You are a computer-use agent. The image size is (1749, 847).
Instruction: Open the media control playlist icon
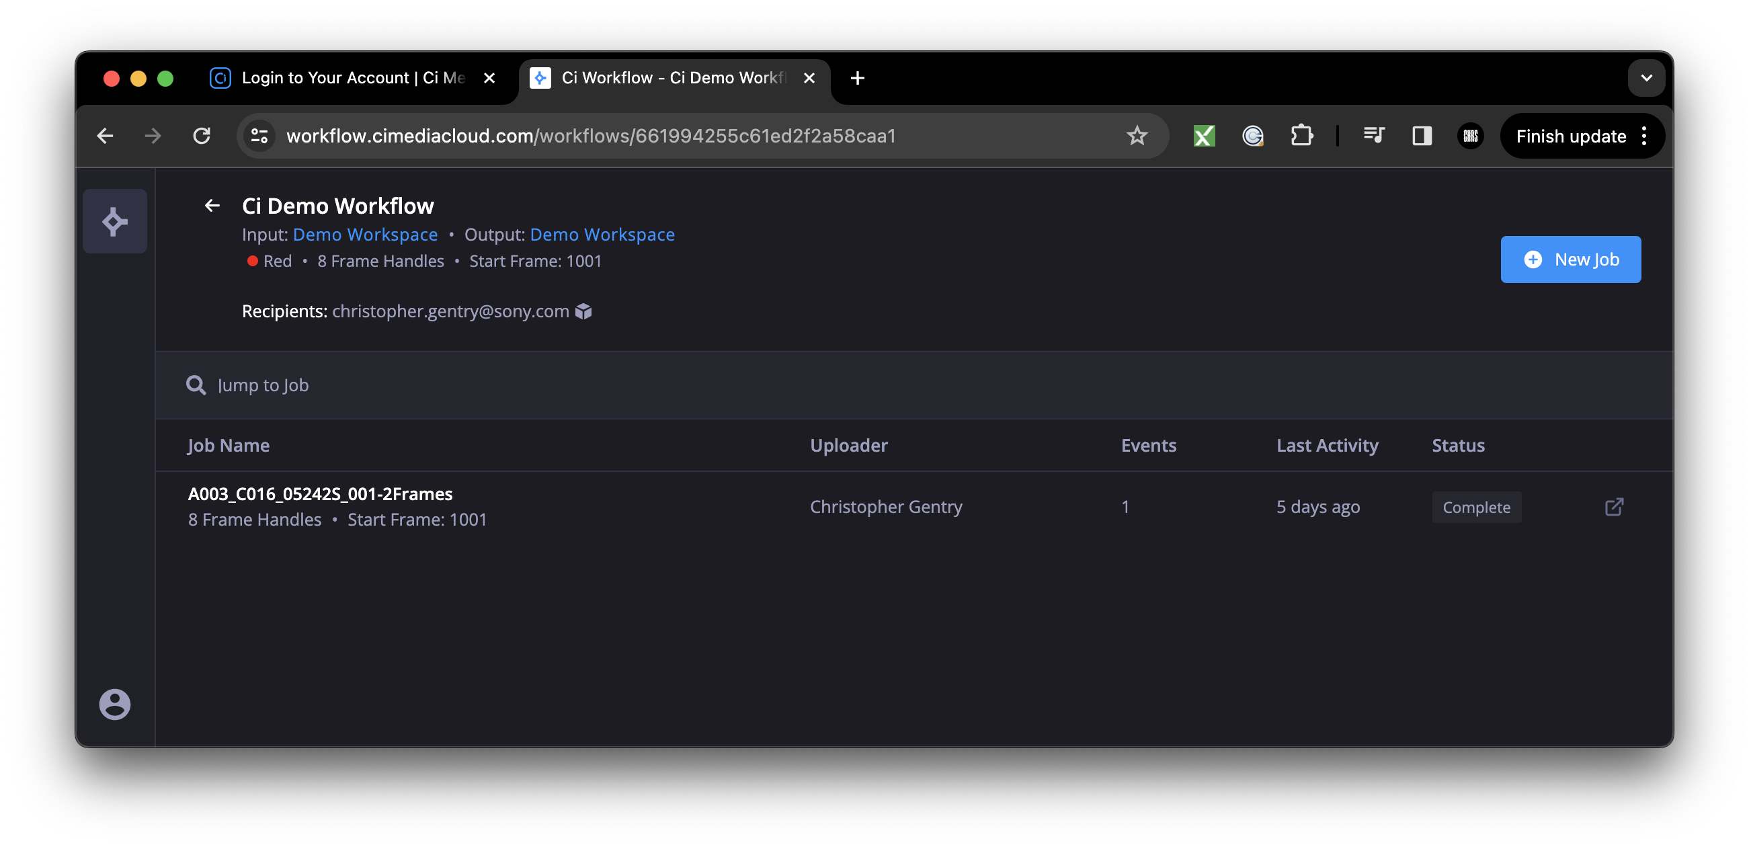click(1373, 136)
